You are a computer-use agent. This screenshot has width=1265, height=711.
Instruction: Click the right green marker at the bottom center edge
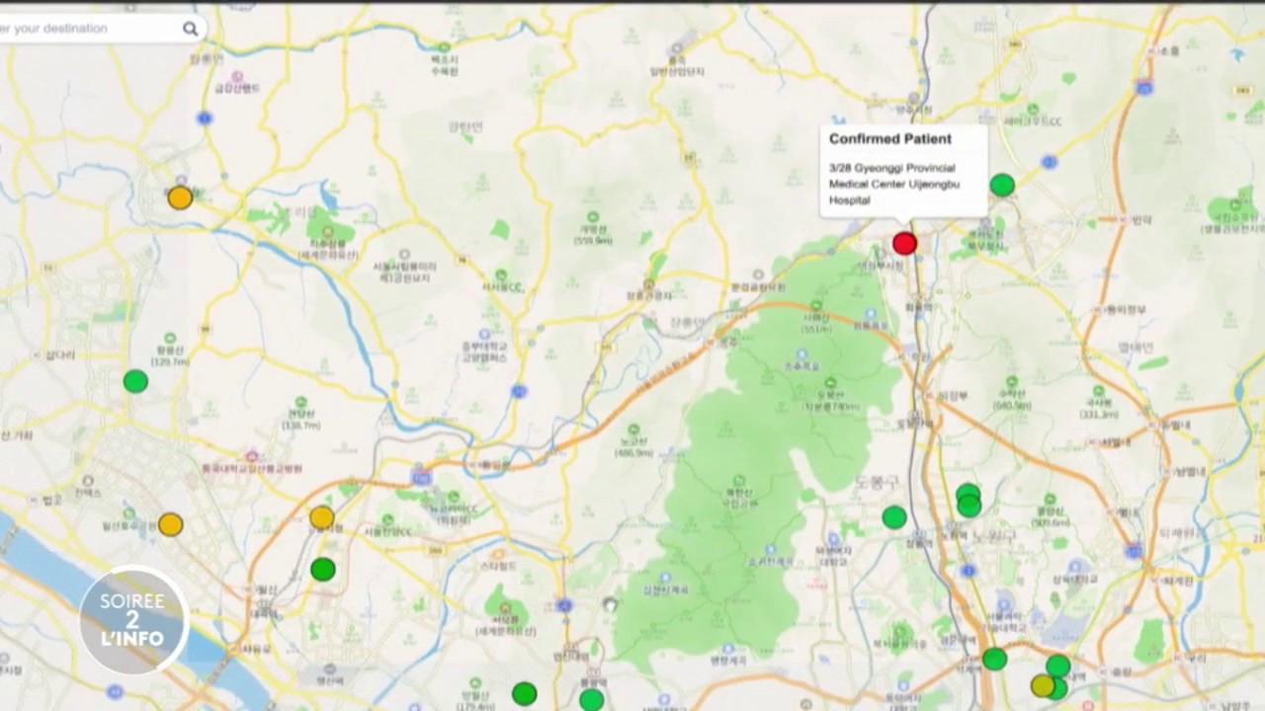pyautogui.click(x=591, y=700)
